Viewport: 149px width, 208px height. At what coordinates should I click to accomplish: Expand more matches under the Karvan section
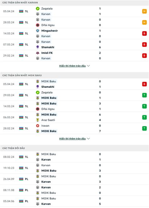pyautogui.click(x=72, y=66)
